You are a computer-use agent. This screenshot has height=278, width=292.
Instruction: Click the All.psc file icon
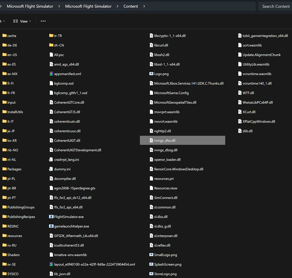51,55
